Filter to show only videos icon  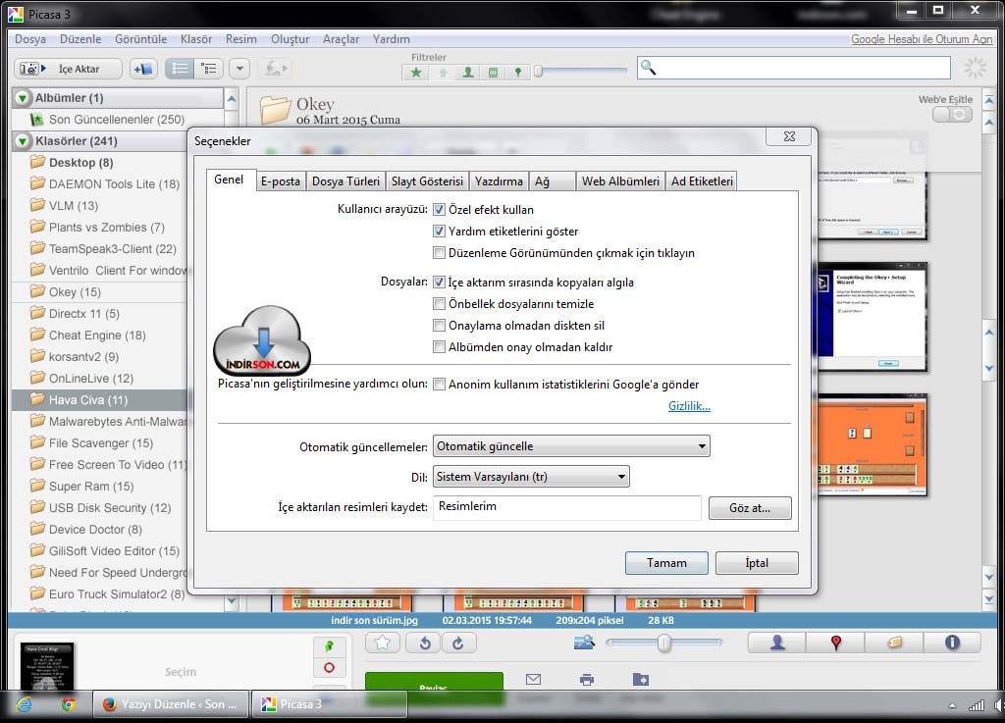493,72
